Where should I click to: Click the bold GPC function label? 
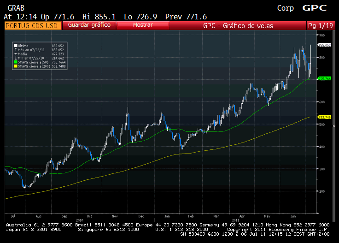click(x=314, y=8)
